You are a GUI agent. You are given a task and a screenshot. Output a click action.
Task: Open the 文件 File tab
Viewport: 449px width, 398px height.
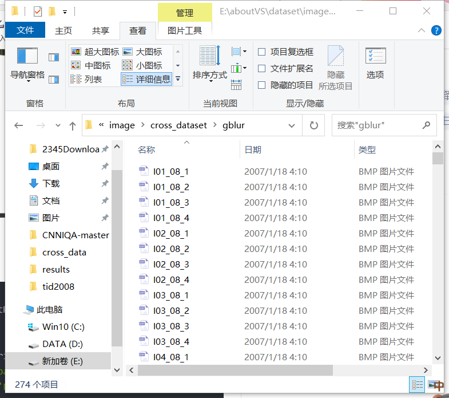pos(25,30)
